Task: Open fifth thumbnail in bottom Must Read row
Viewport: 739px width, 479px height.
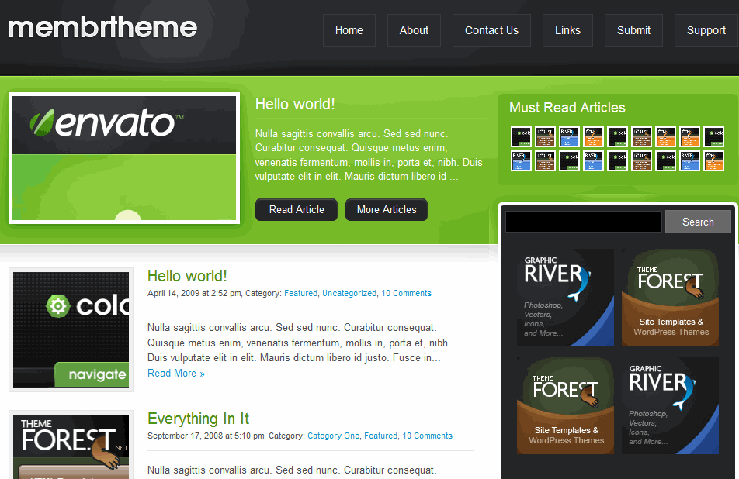Action: tap(617, 161)
